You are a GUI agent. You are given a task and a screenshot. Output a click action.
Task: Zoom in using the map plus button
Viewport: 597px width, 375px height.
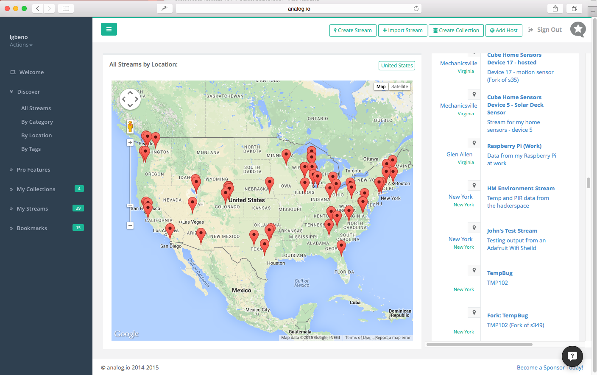(130, 142)
